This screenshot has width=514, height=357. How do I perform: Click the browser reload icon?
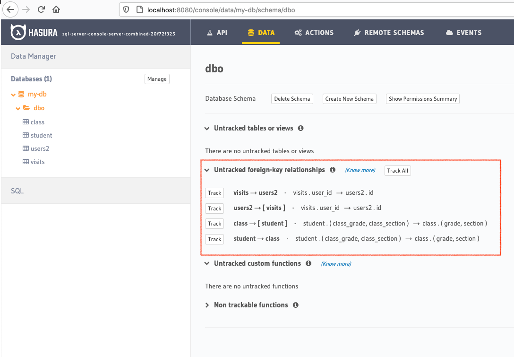42,9
